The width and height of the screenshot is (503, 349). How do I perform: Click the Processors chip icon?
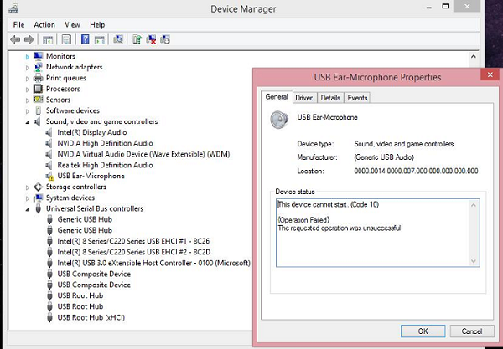pos(39,89)
